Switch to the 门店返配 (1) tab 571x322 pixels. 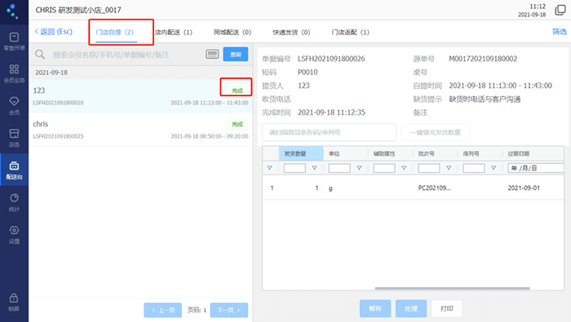tap(350, 32)
